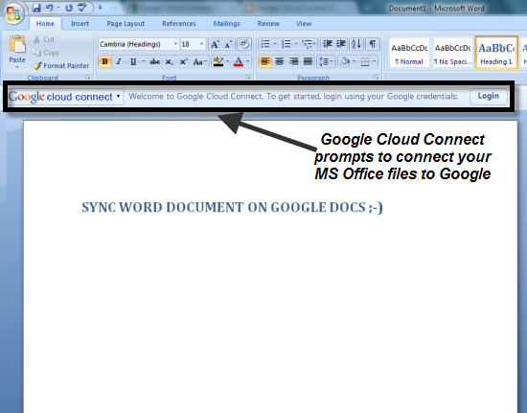Open the Mailings tab
The image size is (527, 413).
click(226, 24)
